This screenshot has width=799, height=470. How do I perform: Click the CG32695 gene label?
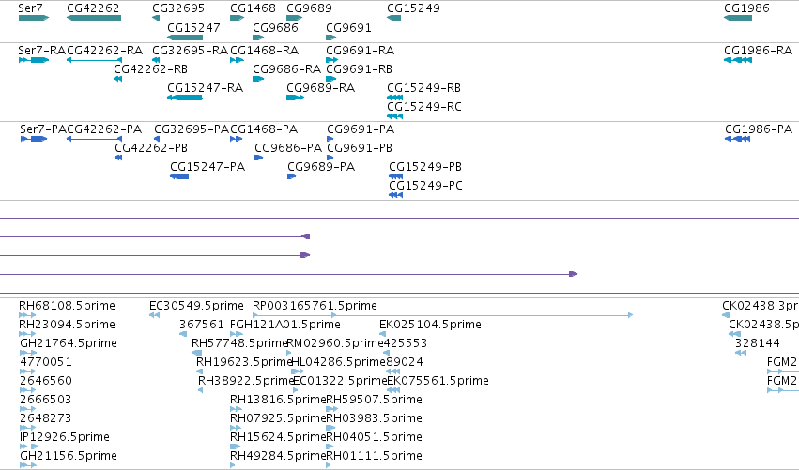pos(178,8)
